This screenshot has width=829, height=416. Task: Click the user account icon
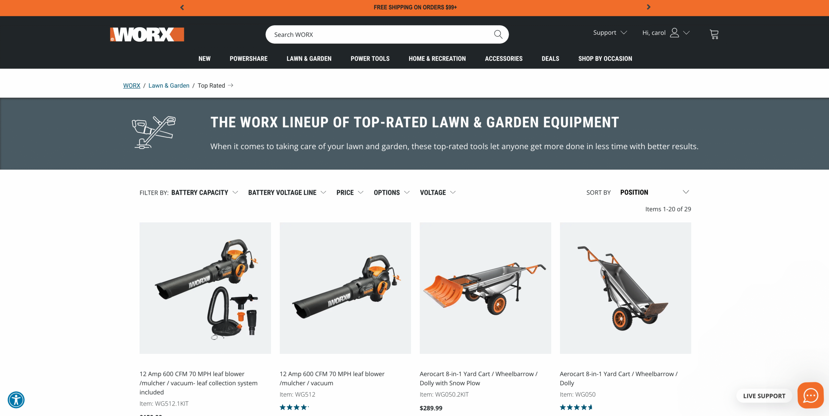(x=675, y=33)
